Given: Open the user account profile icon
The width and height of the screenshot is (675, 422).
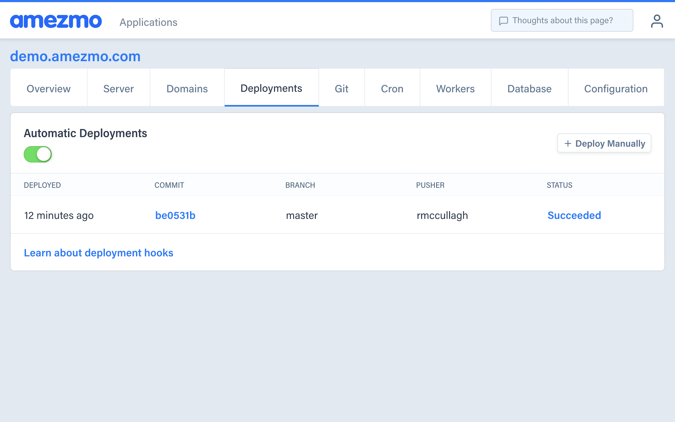Looking at the screenshot, I should (657, 21).
